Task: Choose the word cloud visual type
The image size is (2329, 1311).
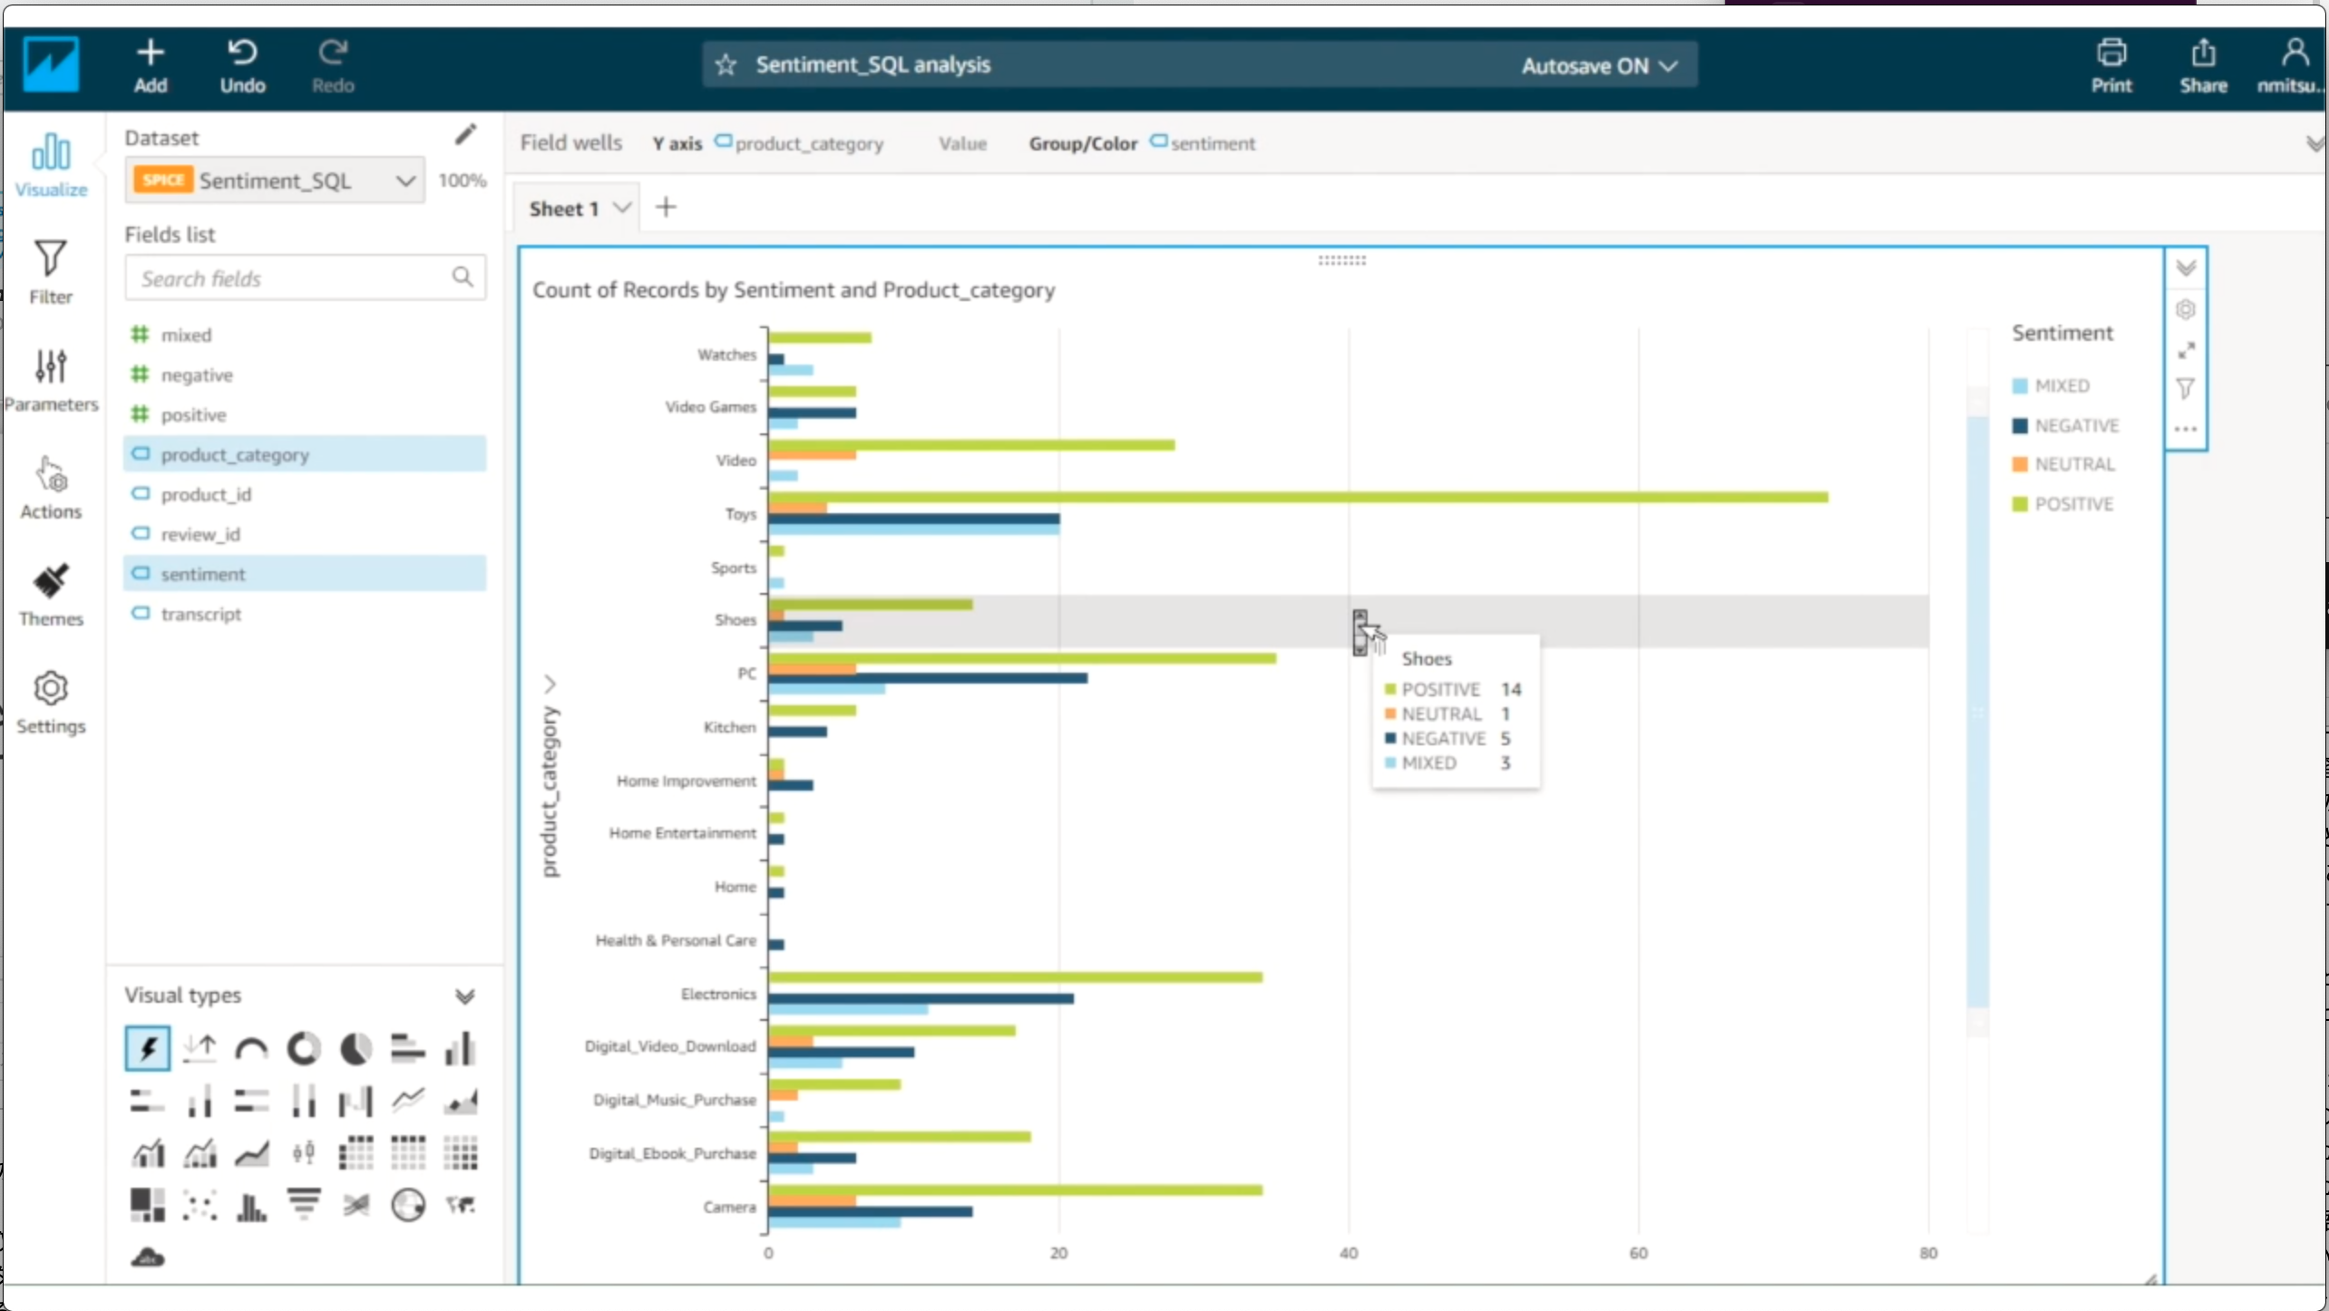Action: pos(148,1258)
